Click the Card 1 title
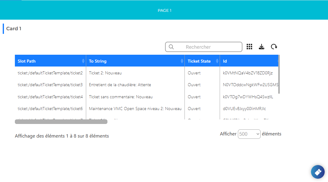 (x=14, y=28)
